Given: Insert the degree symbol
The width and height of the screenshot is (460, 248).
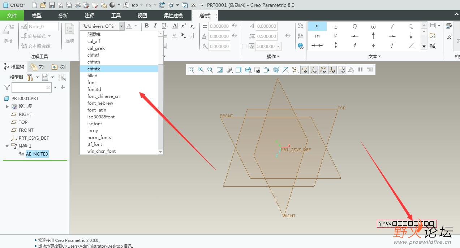Looking at the screenshot, I should tap(317, 26).
